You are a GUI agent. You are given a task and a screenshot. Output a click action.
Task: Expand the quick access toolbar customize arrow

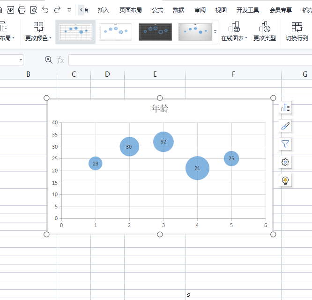coord(69,10)
